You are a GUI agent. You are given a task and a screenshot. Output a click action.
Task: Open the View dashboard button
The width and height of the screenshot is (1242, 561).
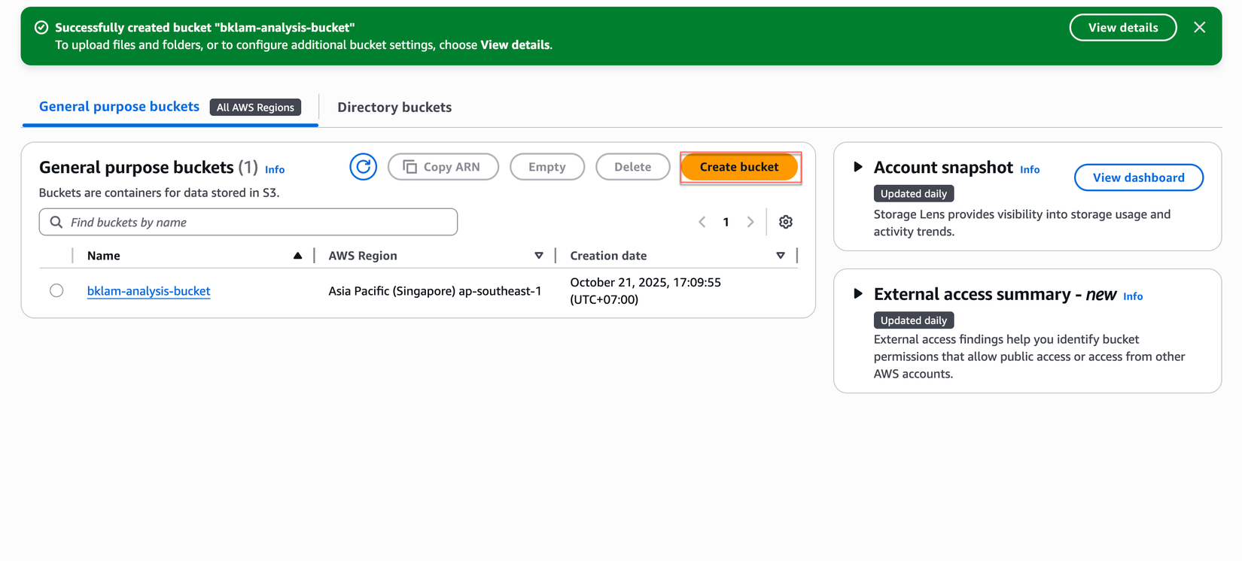[1138, 177]
